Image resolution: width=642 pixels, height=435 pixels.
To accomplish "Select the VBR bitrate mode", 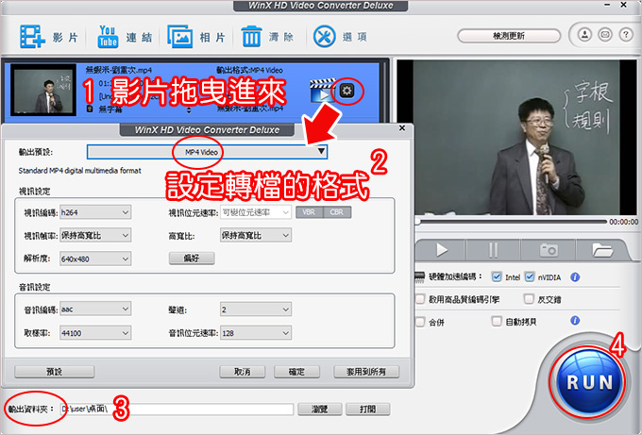I will point(309,212).
